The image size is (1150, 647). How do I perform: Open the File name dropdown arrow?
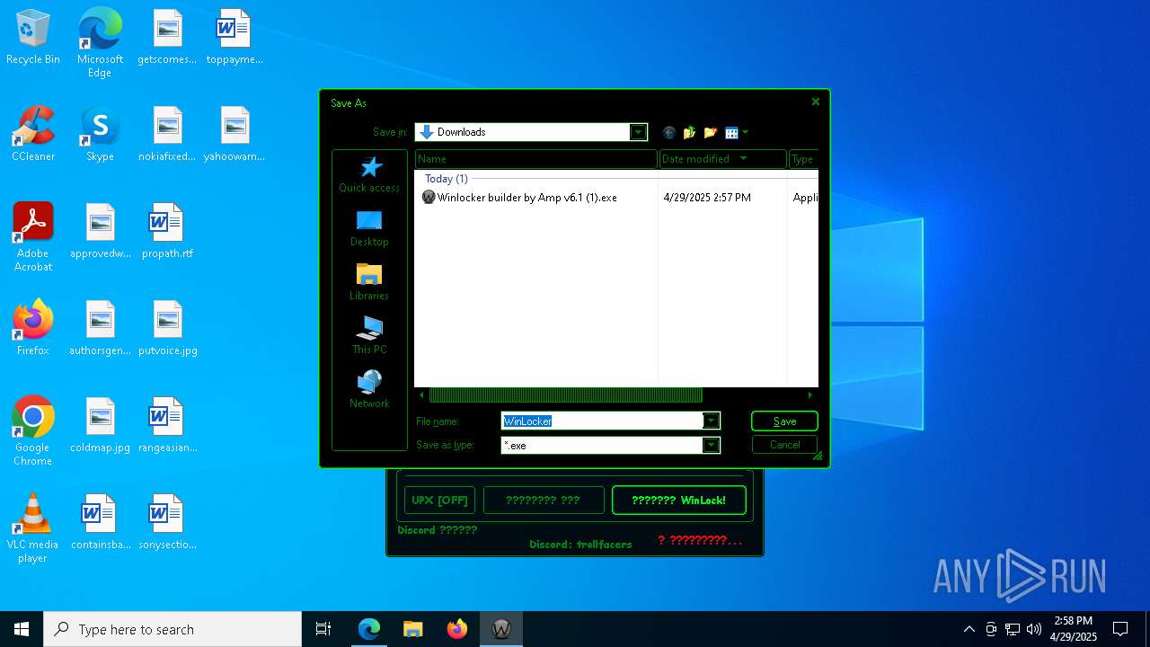(712, 421)
